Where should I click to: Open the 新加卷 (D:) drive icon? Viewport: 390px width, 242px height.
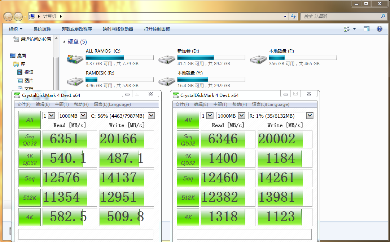pyautogui.click(x=166, y=59)
